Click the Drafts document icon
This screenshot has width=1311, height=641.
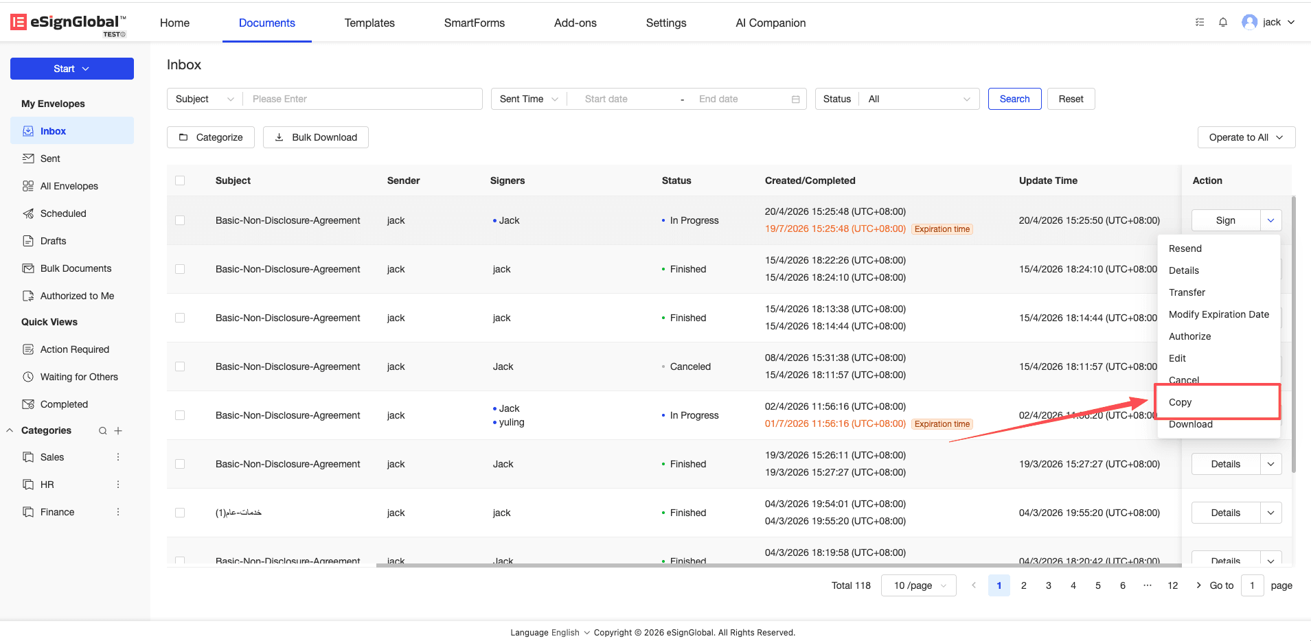pos(28,241)
